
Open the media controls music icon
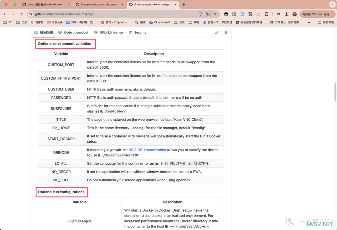click(x=278, y=14)
